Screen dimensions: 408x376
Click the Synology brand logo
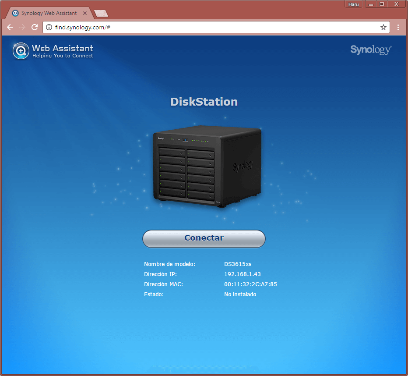coord(371,50)
